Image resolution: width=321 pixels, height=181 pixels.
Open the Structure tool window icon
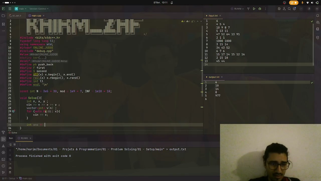[3, 24]
